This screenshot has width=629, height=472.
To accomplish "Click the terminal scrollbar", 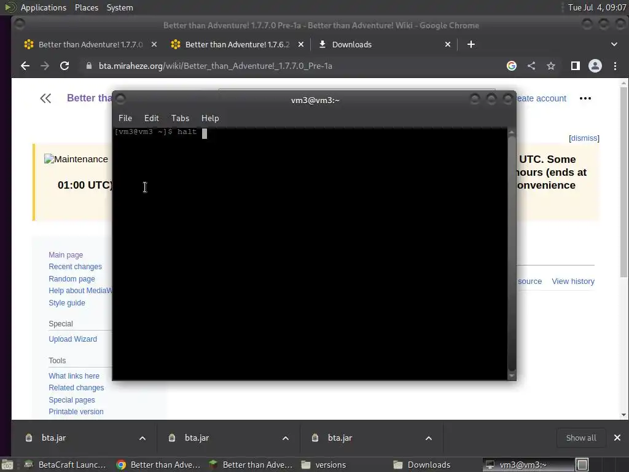I will pyautogui.click(x=512, y=253).
